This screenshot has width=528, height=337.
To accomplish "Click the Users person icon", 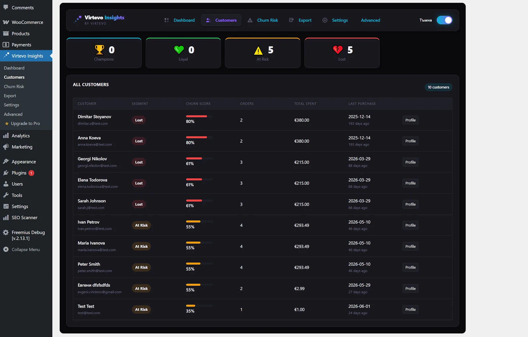I will pyautogui.click(x=6, y=184).
